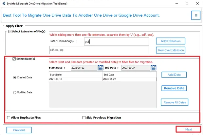Open the End Date calendar picker
The image size is (203, 135).
click(154, 68)
